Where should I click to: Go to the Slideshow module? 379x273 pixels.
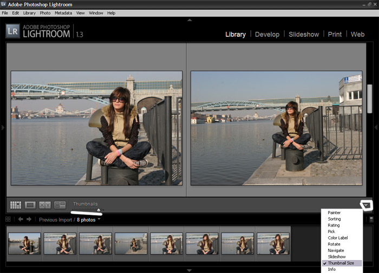(x=304, y=34)
